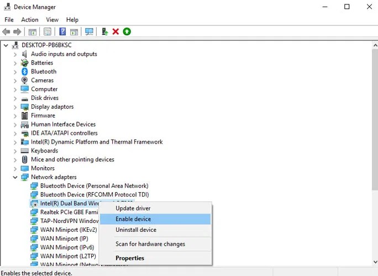The height and width of the screenshot is (276, 378).
Task: Click the Human Interface Devices icon
Action: 24,125
